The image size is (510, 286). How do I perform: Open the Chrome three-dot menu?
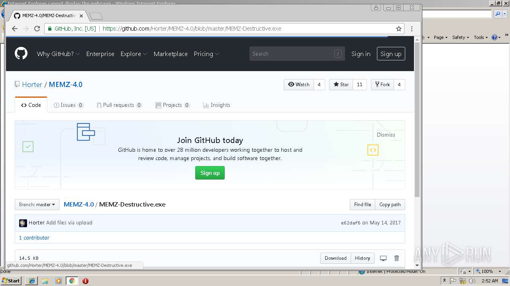[x=412, y=29]
